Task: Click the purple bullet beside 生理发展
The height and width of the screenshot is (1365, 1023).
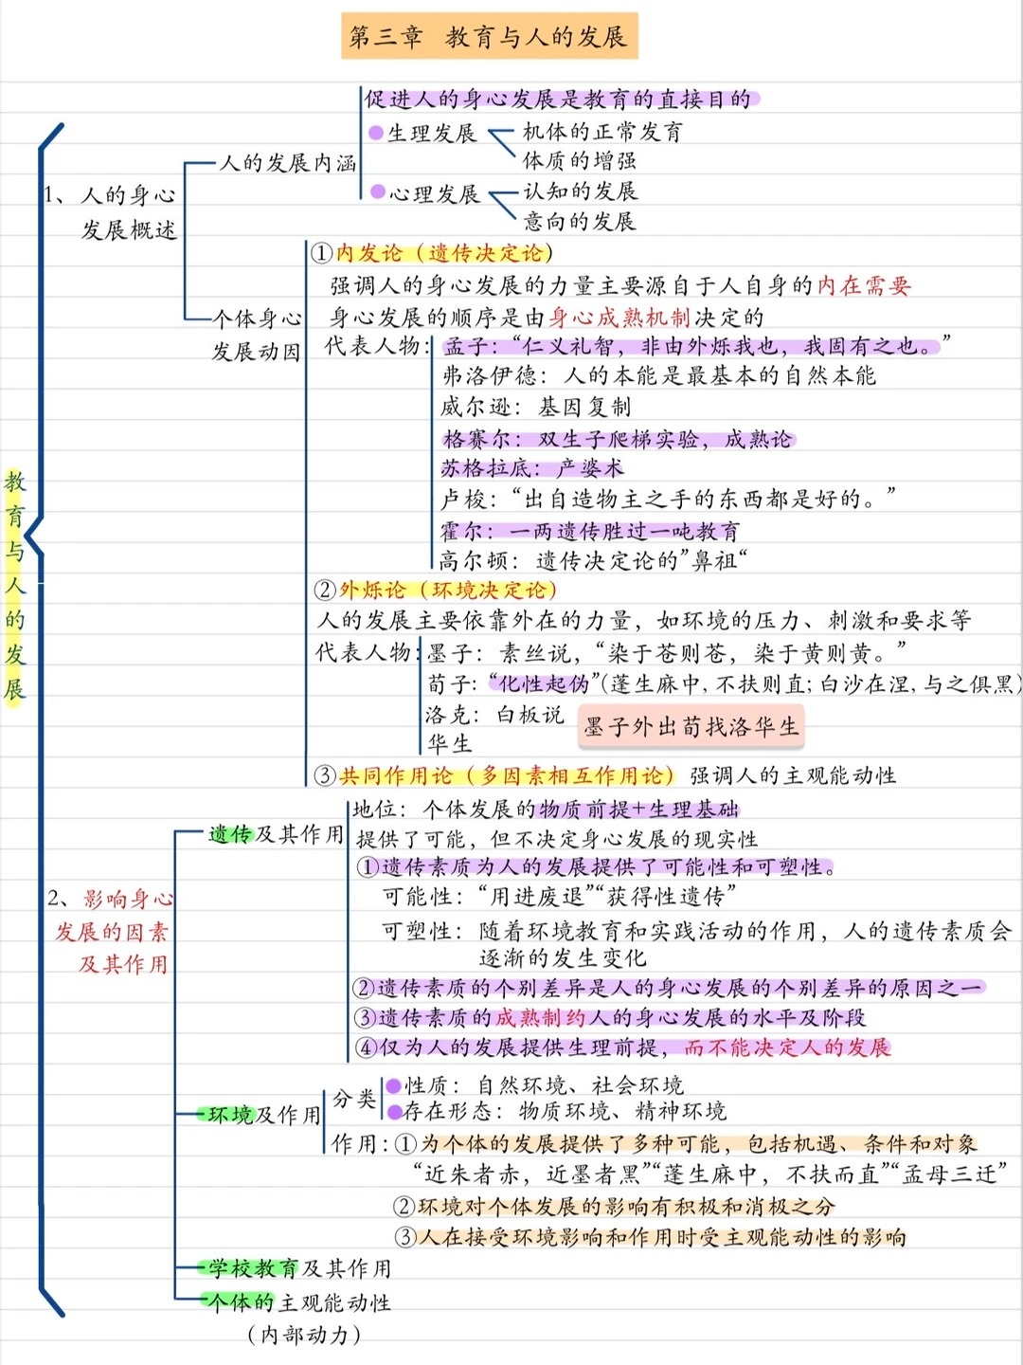Action: click(376, 134)
